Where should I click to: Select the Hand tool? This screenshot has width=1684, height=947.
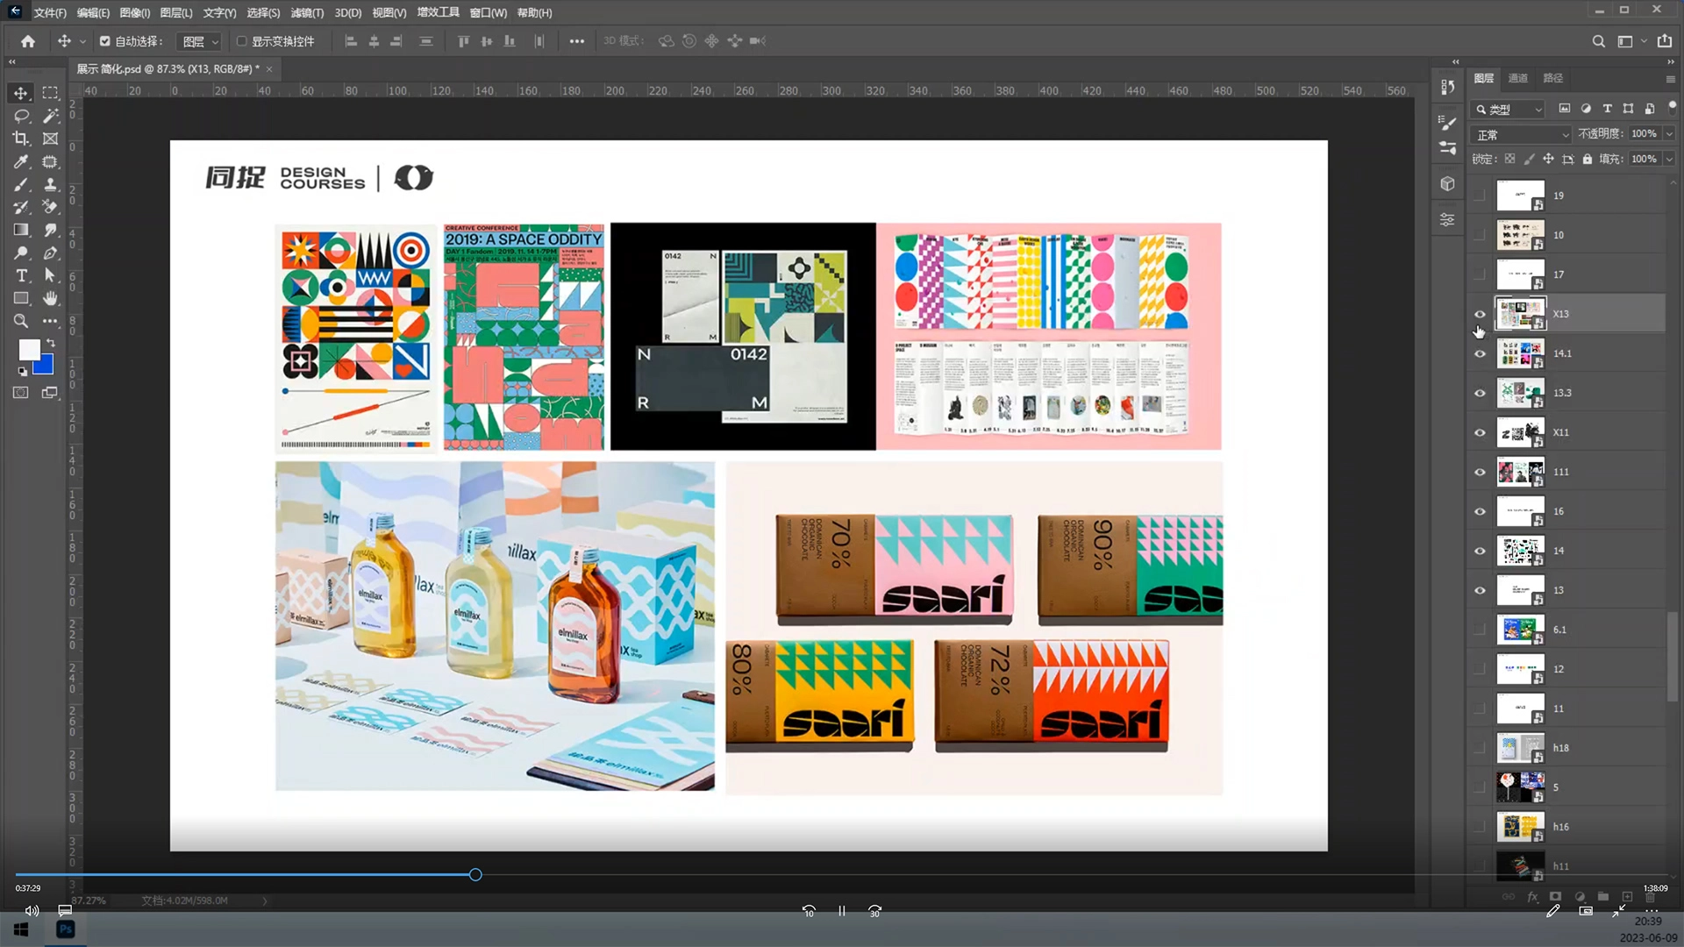[x=50, y=298]
